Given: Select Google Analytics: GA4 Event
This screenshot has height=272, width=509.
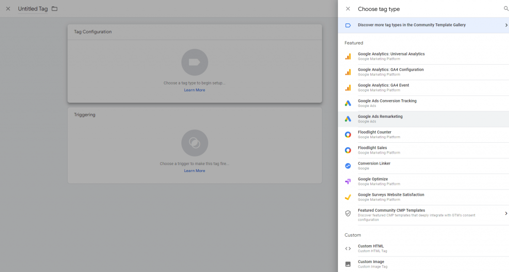Looking at the screenshot, I should pos(424,88).
